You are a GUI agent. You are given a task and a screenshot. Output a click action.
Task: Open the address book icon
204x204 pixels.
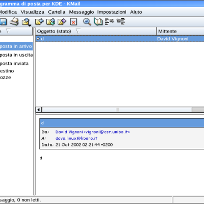tap(98, 22)
